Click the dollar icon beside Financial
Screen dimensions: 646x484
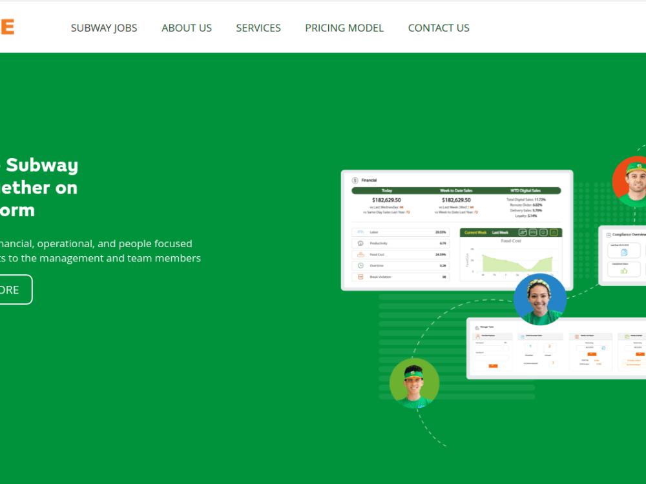[355, 180]
